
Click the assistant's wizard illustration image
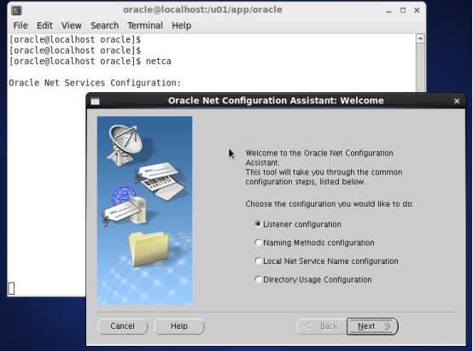coord(144,210)
